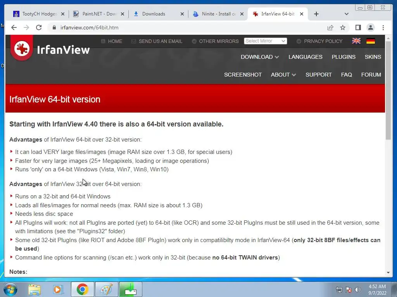397x297 pixels.
Task: Click the IrfanView site title text
Action: [63, 50]
